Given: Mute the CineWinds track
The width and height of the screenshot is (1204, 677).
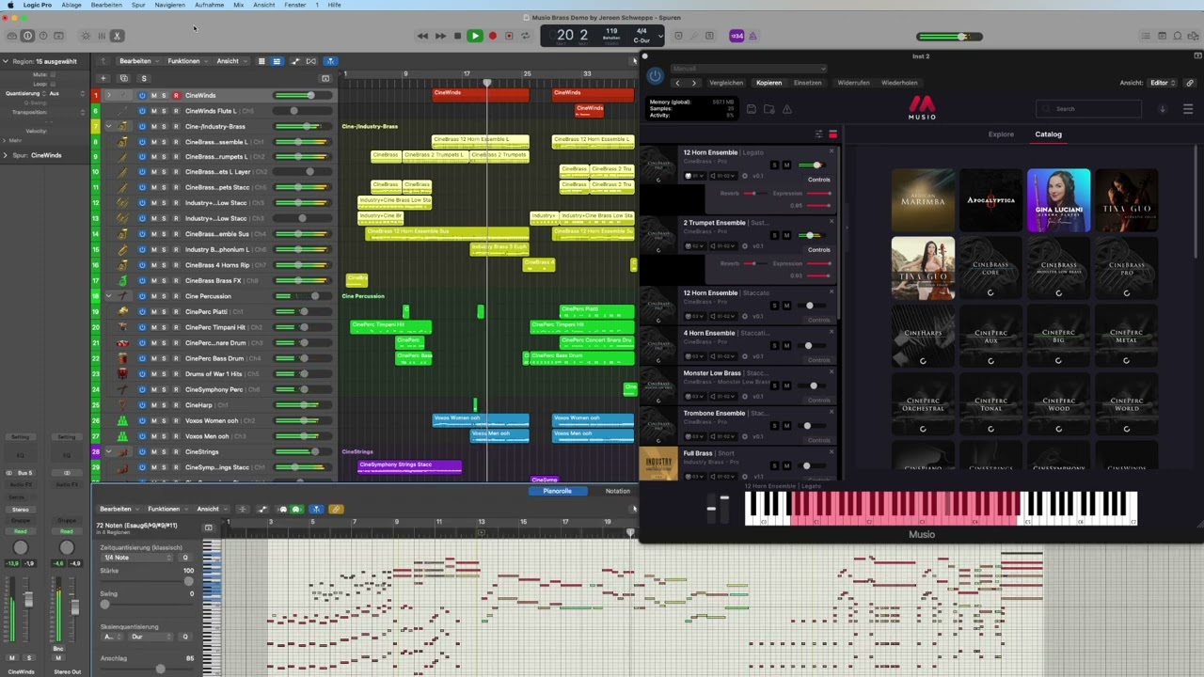Looking at the screenshot, I should click(x=153, y=95).
